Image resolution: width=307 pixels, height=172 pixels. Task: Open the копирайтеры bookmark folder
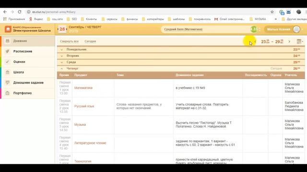point(153,19)
